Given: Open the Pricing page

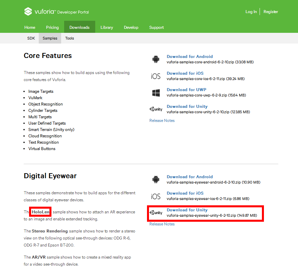Looking at the screenshot, I should 52,27.
